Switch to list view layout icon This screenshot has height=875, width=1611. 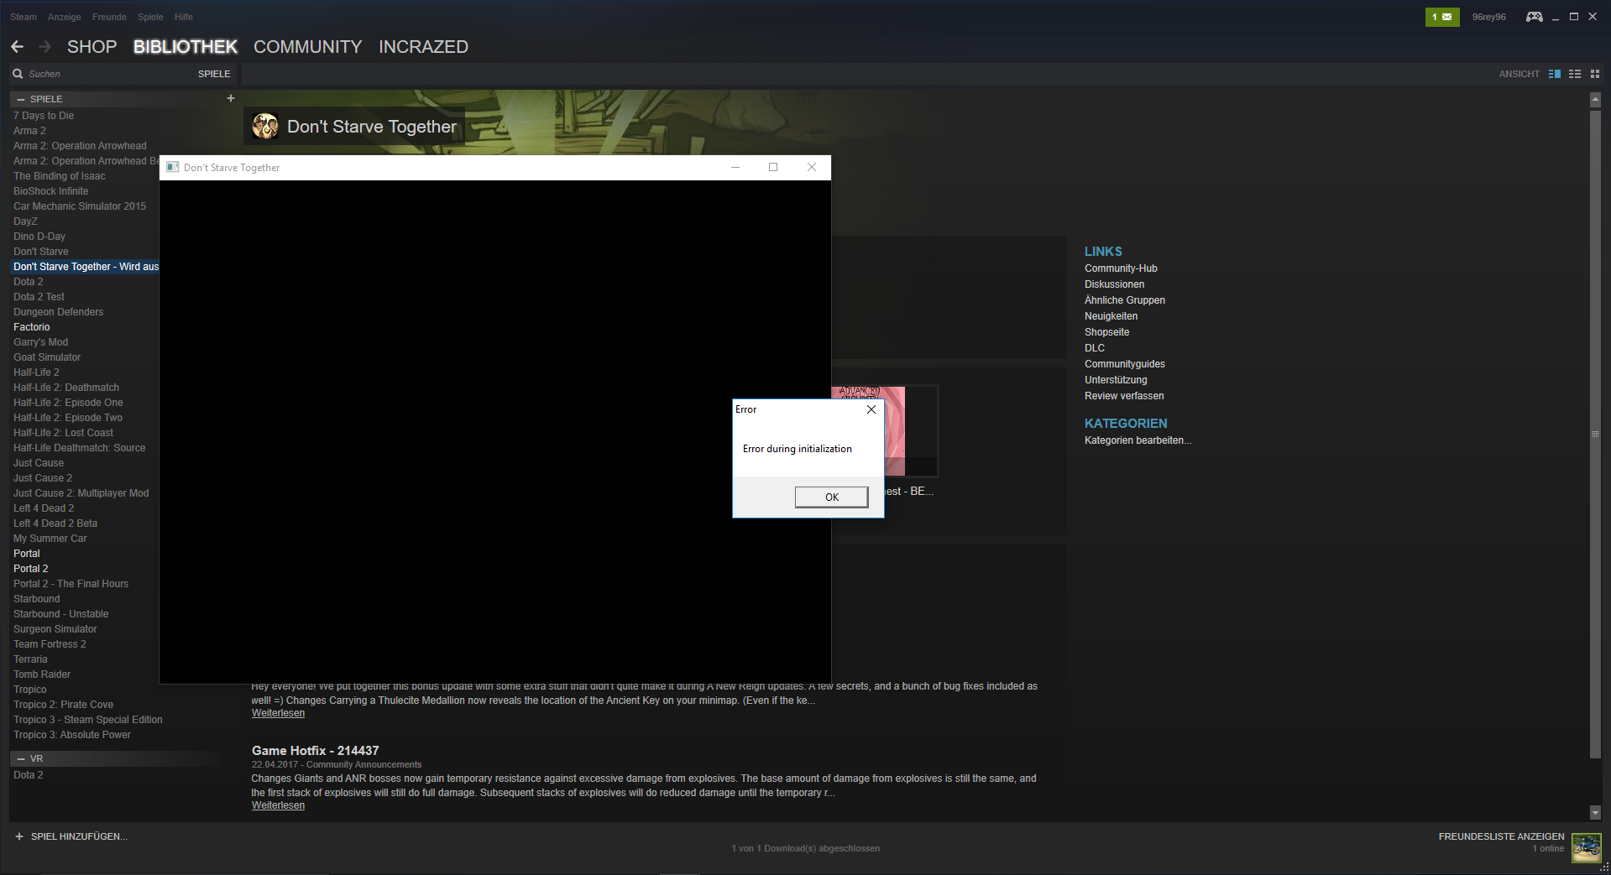1575,74
